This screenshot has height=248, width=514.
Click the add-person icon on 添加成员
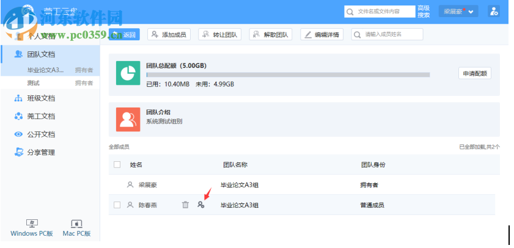pyautogui.click(x=155, y=34)
